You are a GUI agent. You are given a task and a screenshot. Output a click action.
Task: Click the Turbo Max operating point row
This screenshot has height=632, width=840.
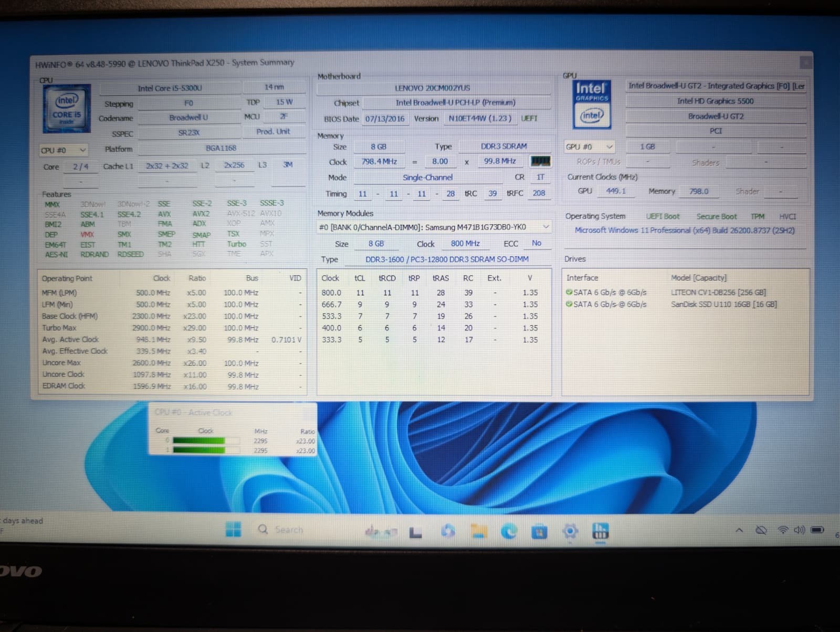[172, 328]
